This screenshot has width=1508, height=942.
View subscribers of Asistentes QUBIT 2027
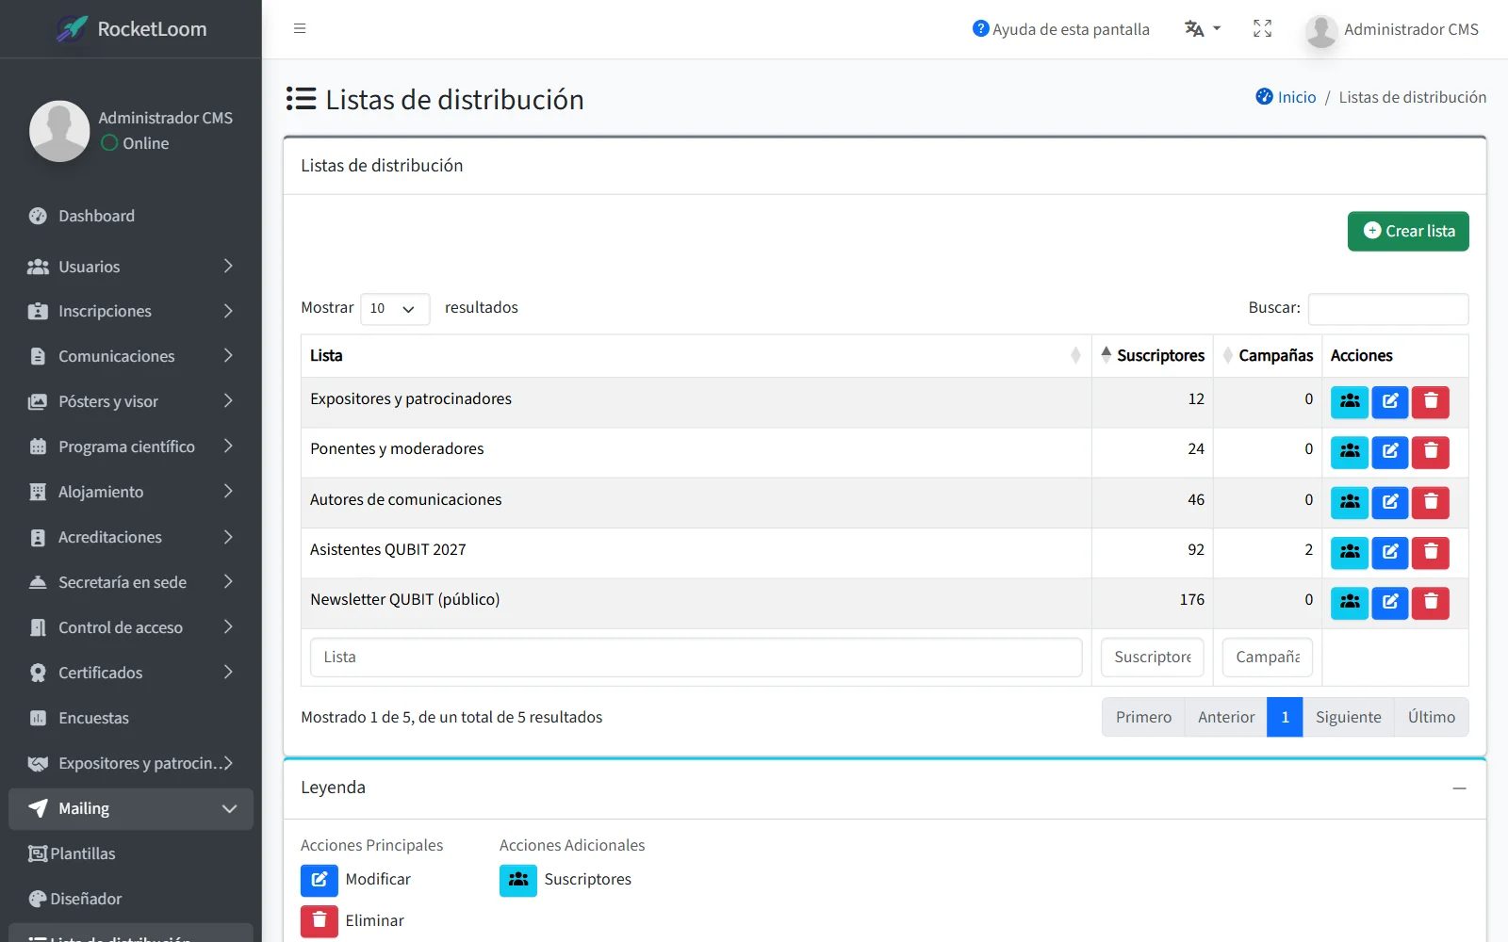click(x=1350, y=552)
